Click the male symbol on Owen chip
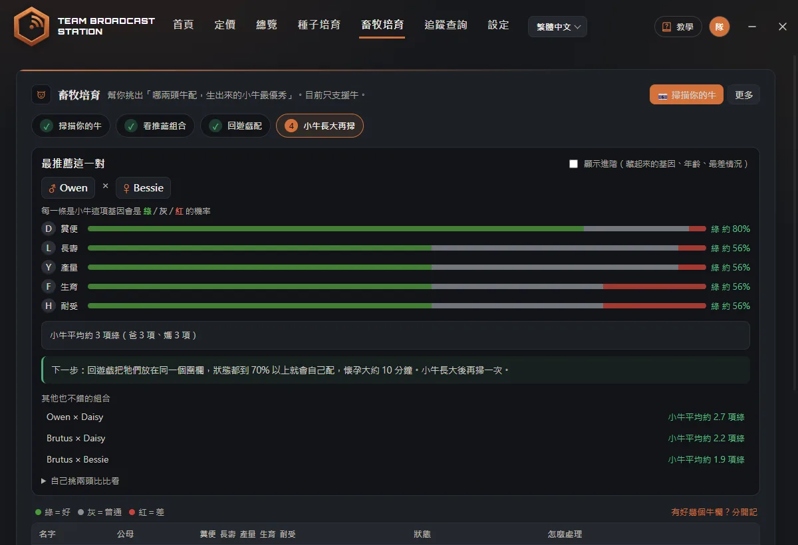Screen dimensions: 798x545 [52, 188]
